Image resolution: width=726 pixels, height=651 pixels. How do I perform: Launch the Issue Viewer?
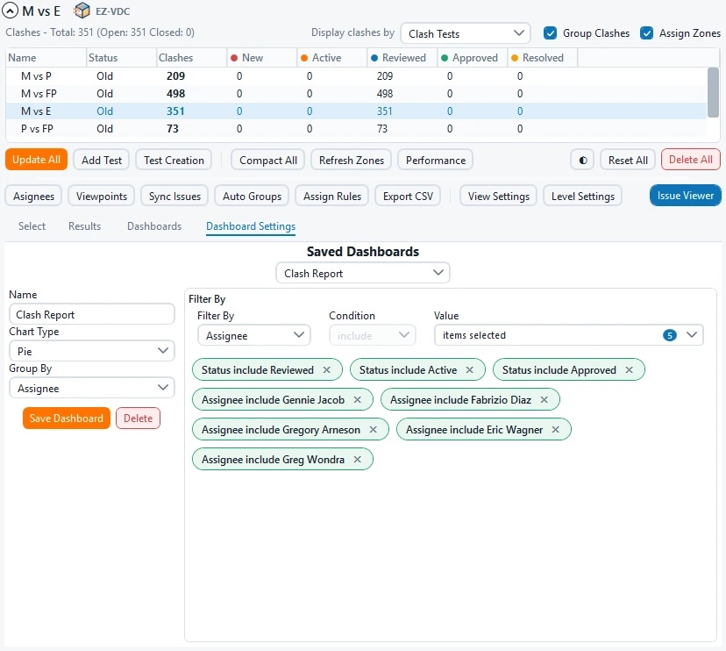(686, 196)
